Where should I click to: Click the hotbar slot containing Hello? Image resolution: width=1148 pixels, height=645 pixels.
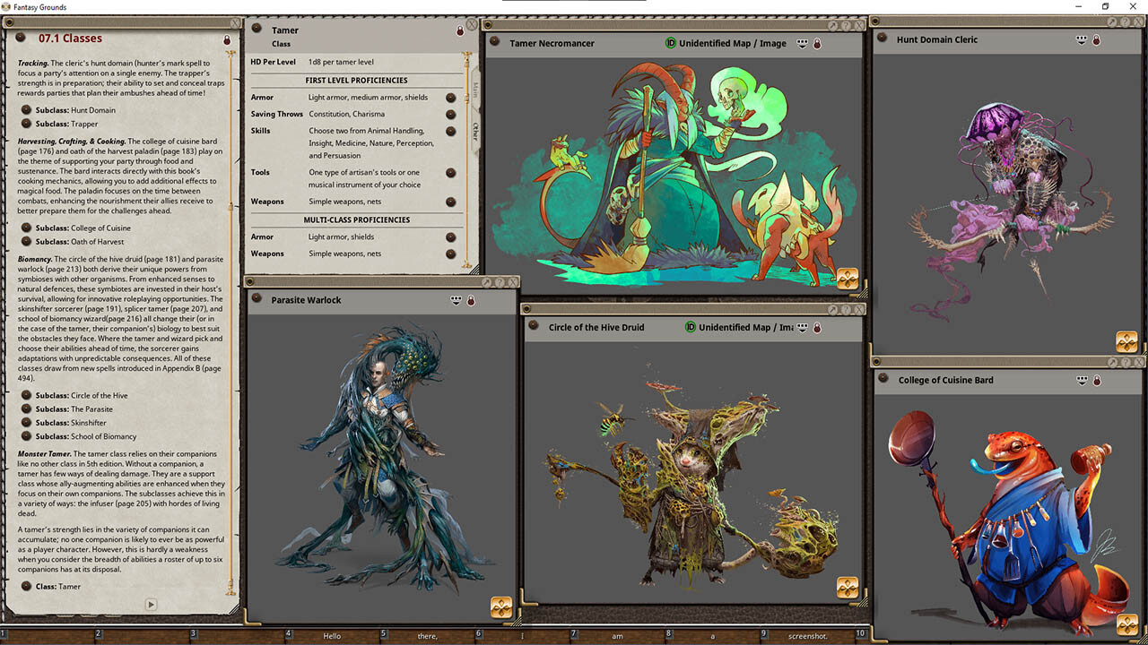(x=332, y=635)
